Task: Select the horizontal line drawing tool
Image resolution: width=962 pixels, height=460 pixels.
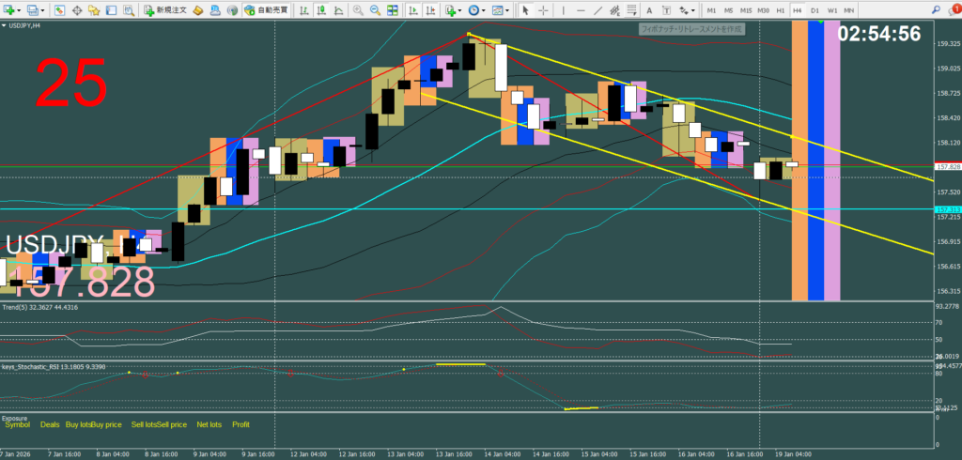Action: click(581, 9)
